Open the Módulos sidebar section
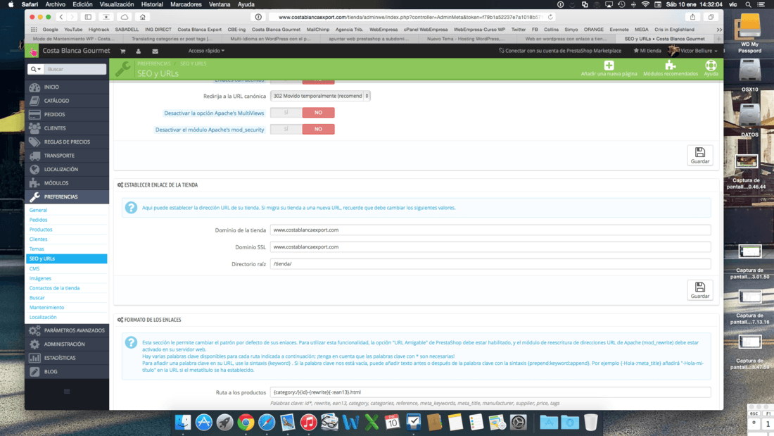 pos(67,183)
